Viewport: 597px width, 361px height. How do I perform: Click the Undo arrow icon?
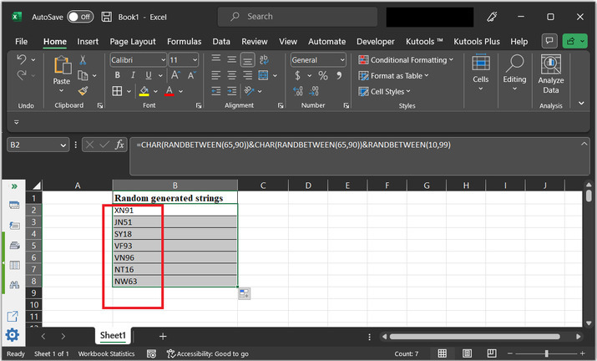click(22, 60)
